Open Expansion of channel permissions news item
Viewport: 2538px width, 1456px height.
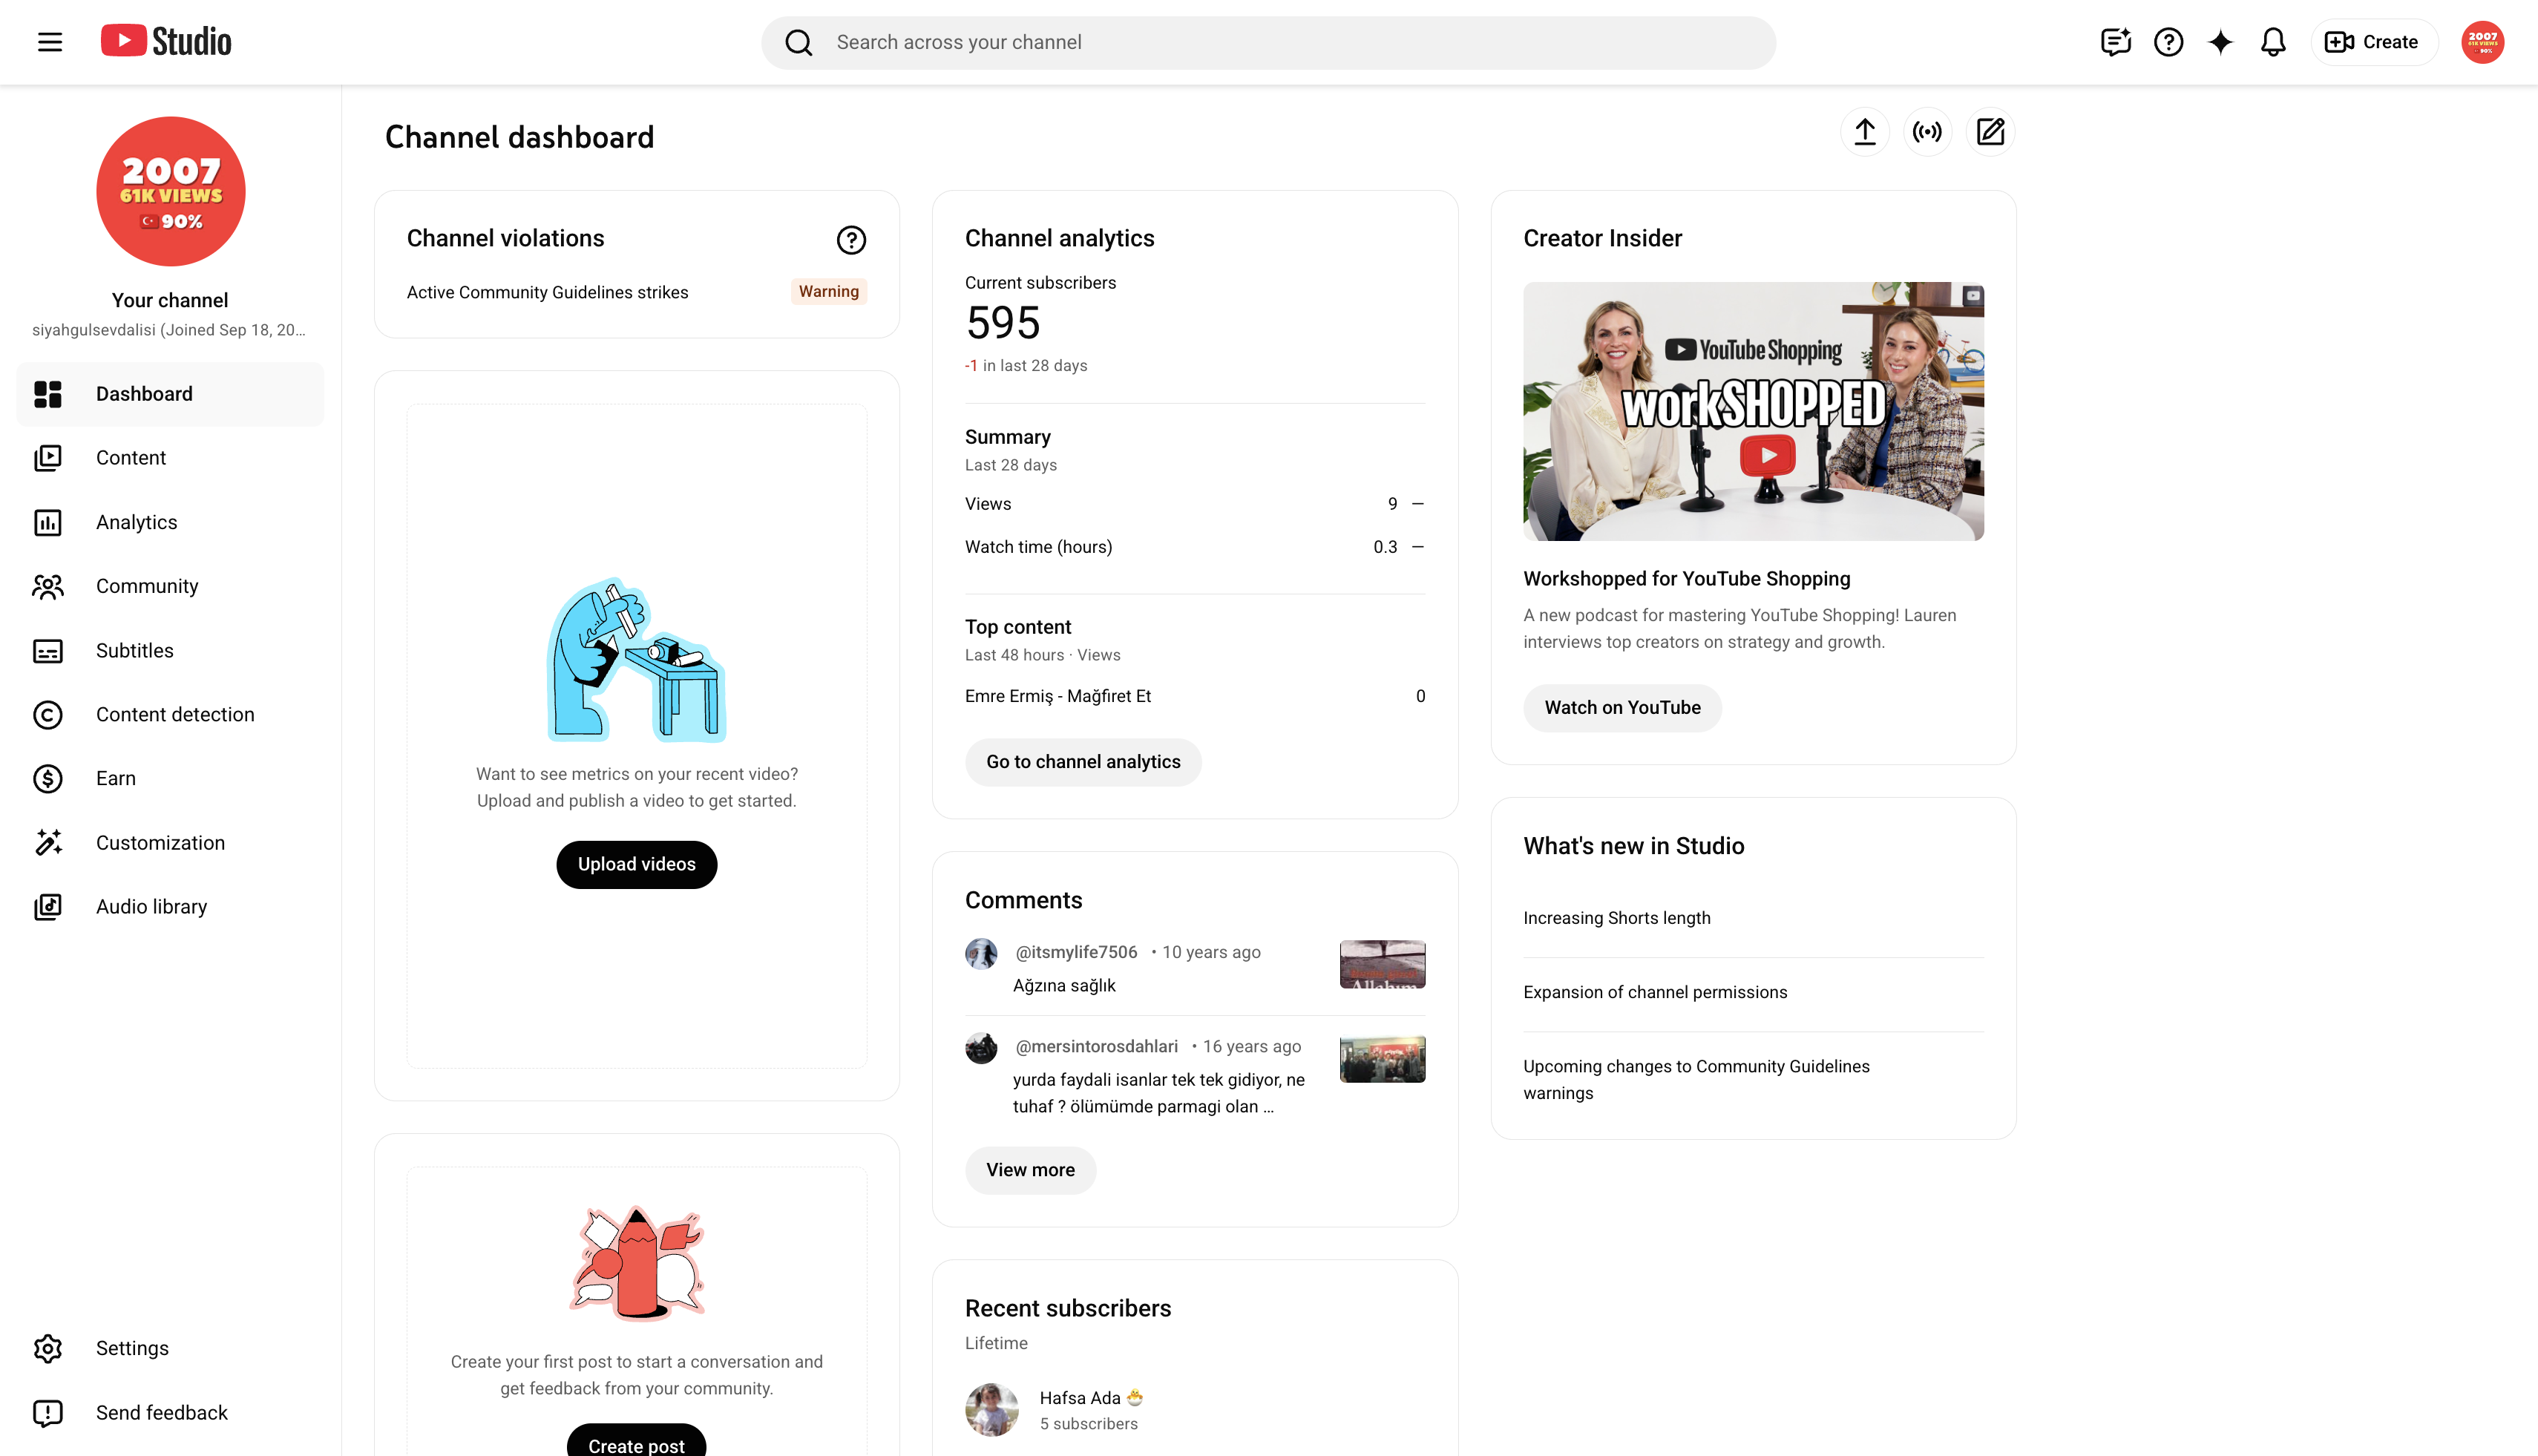pos(1655,992)
